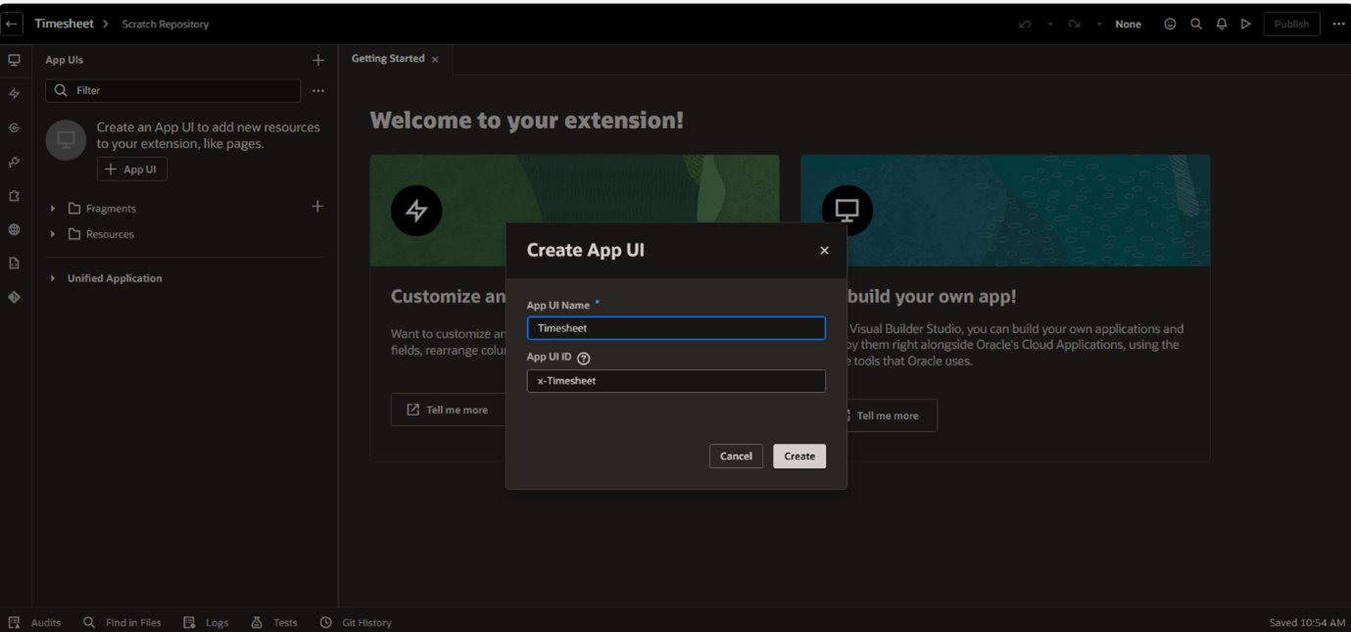Click the App UI Name text field
1351x632 pixels.
[x=676, y=328]
